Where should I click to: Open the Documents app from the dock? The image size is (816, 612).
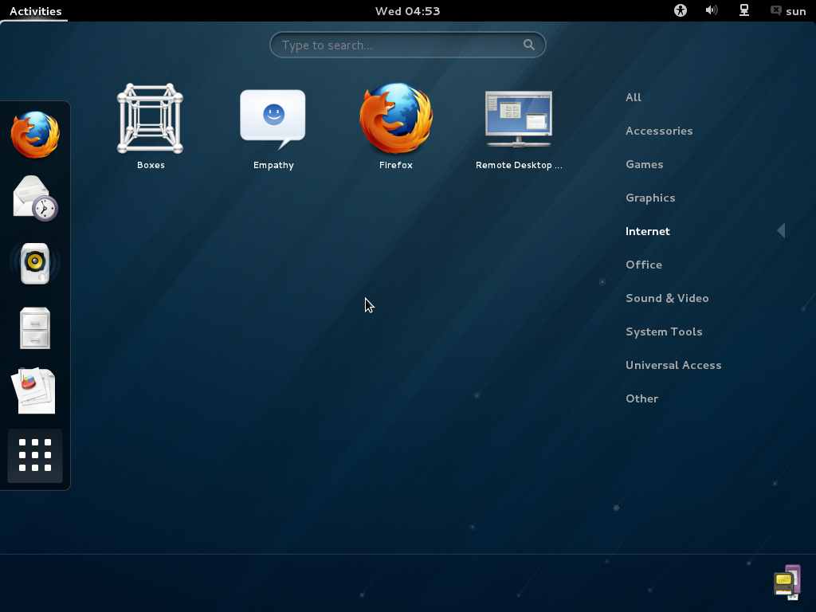pyautogui.click(x=34, y=390)
